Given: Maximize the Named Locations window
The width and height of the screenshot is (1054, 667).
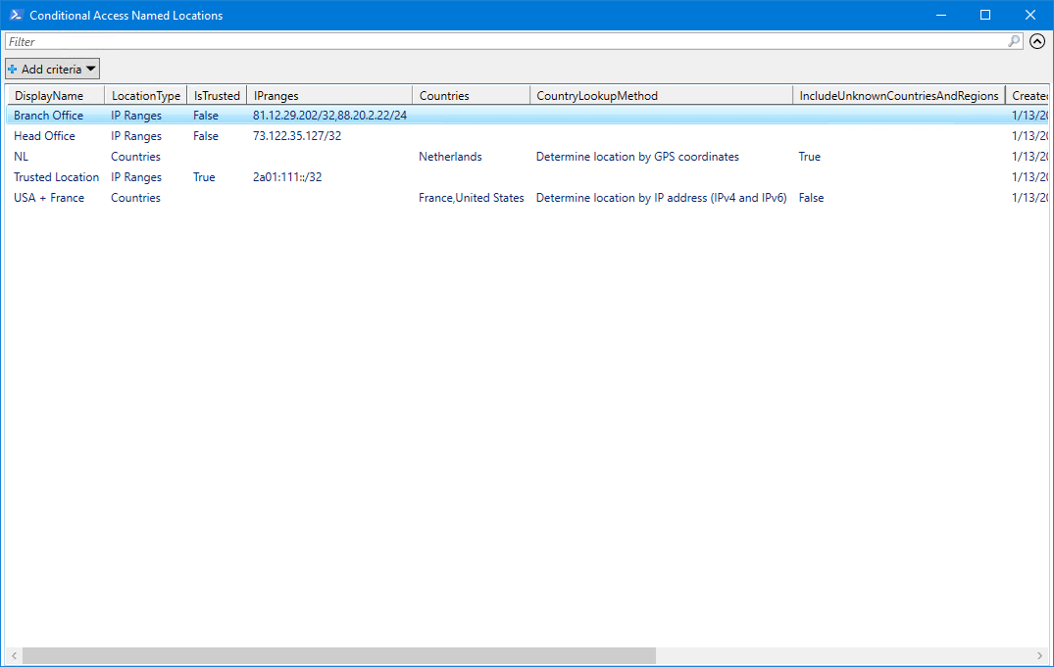Looking at the screenshot, I should point(985,15).
